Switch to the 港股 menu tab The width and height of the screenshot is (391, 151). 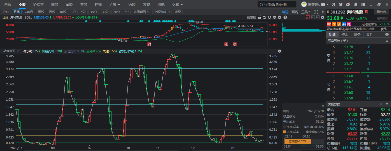pos(55,5)
